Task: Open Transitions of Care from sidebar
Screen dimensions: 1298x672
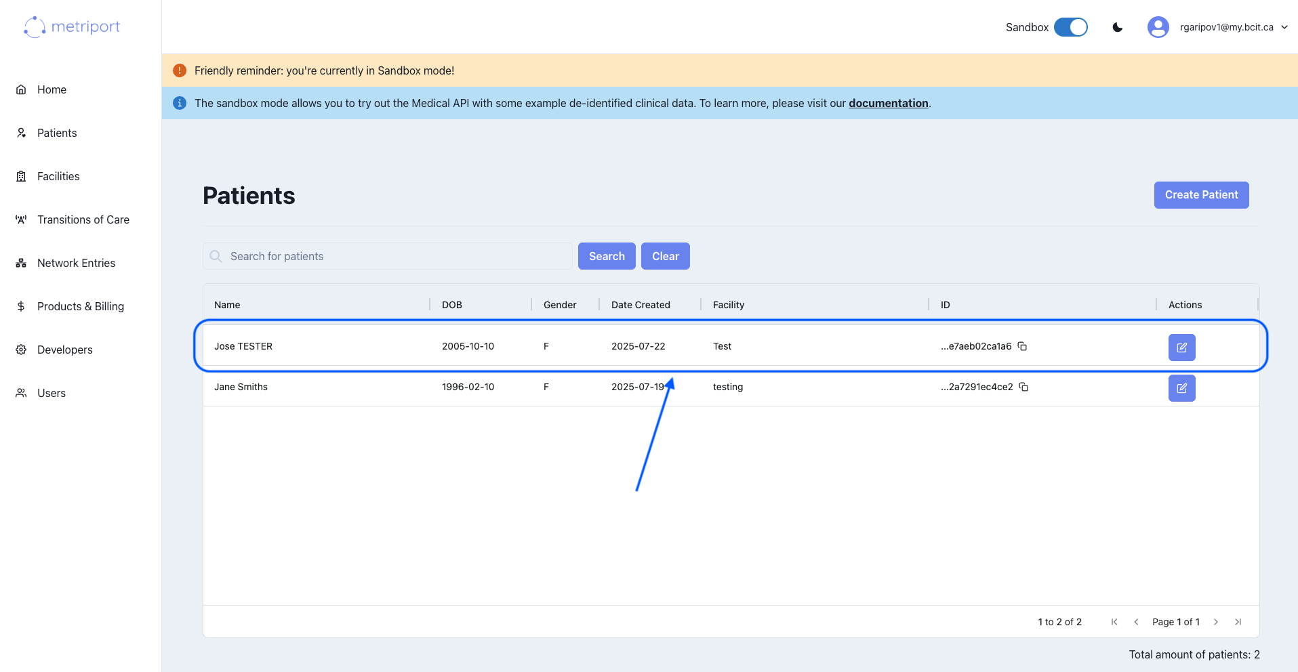Action: [x=21, y=219]
